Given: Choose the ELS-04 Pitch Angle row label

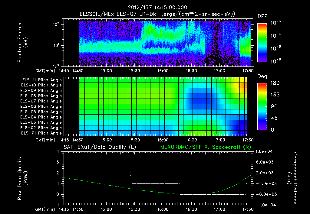Looking at the screenshot, I should point(41,117).
